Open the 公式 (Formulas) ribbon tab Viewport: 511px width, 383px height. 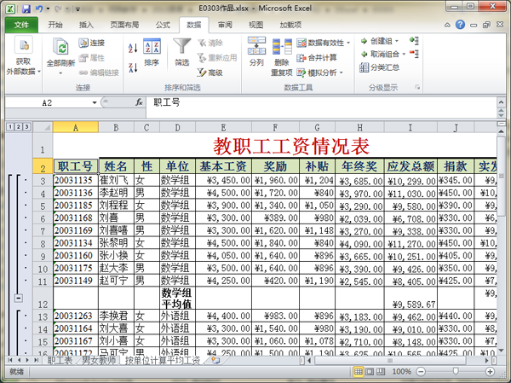[x=163, y=25]
